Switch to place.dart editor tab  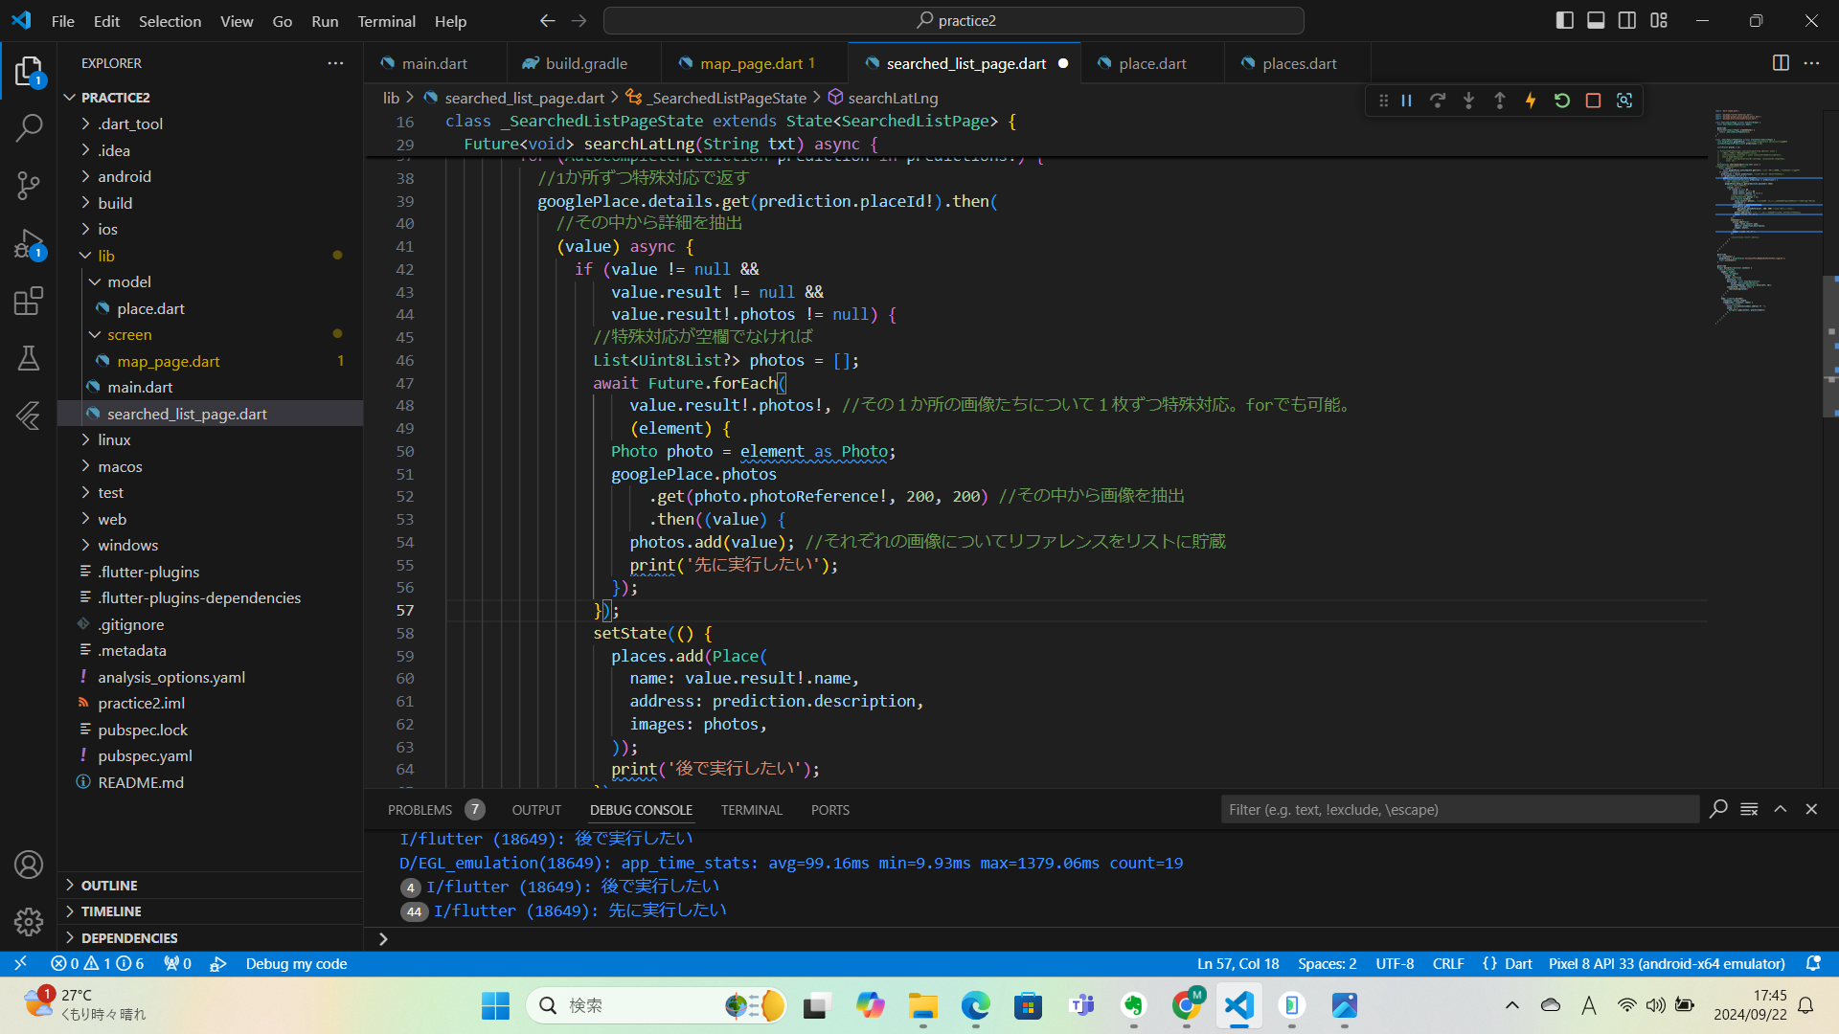(1152, 63)
